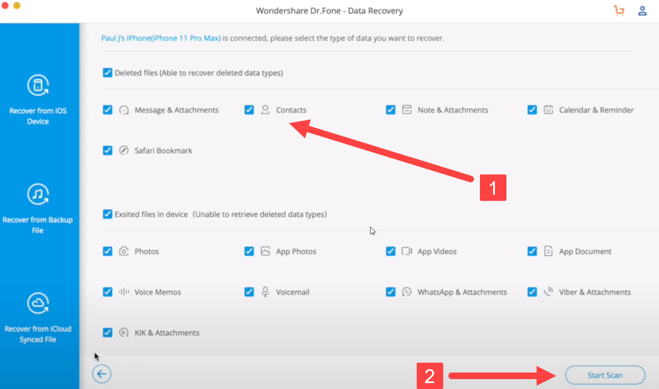Image resolution: width=659 pixels, height=389 pixels.
Task: Click the Calendar & Reminder icon
Action: [548, 110]
